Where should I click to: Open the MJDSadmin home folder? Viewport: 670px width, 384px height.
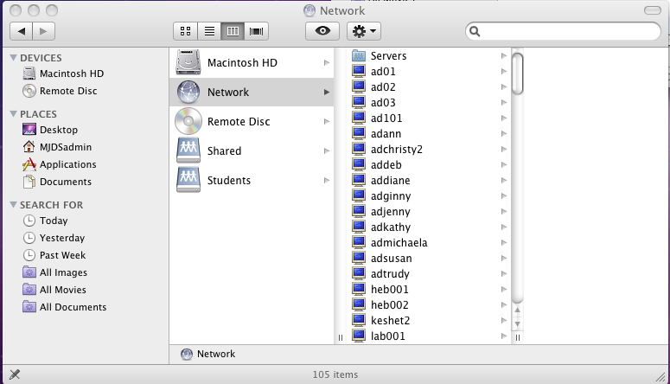(x=57, y=147)
